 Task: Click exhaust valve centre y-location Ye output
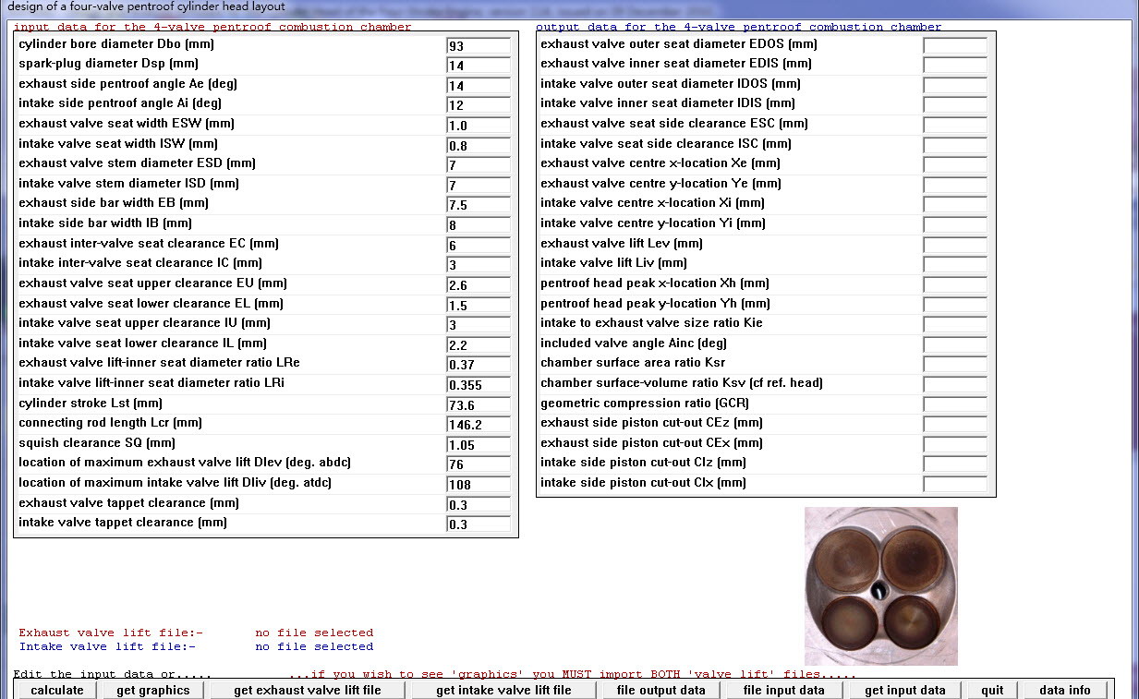(x=955, y=185)
